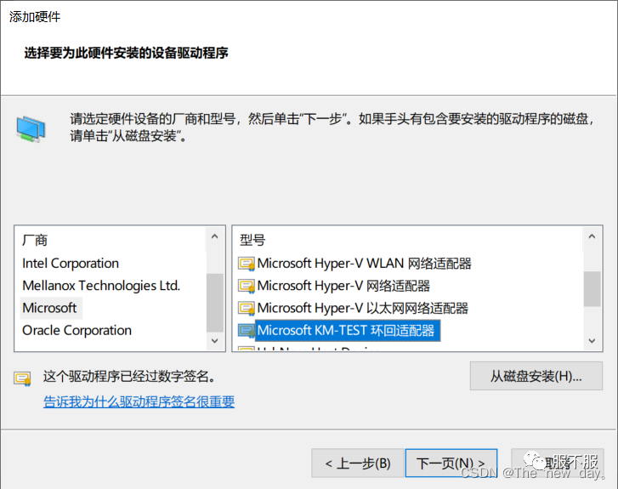
Task: Click the Microsoft Hyper-V 网络适配器 driver icon
Action: tap(247, 286)
